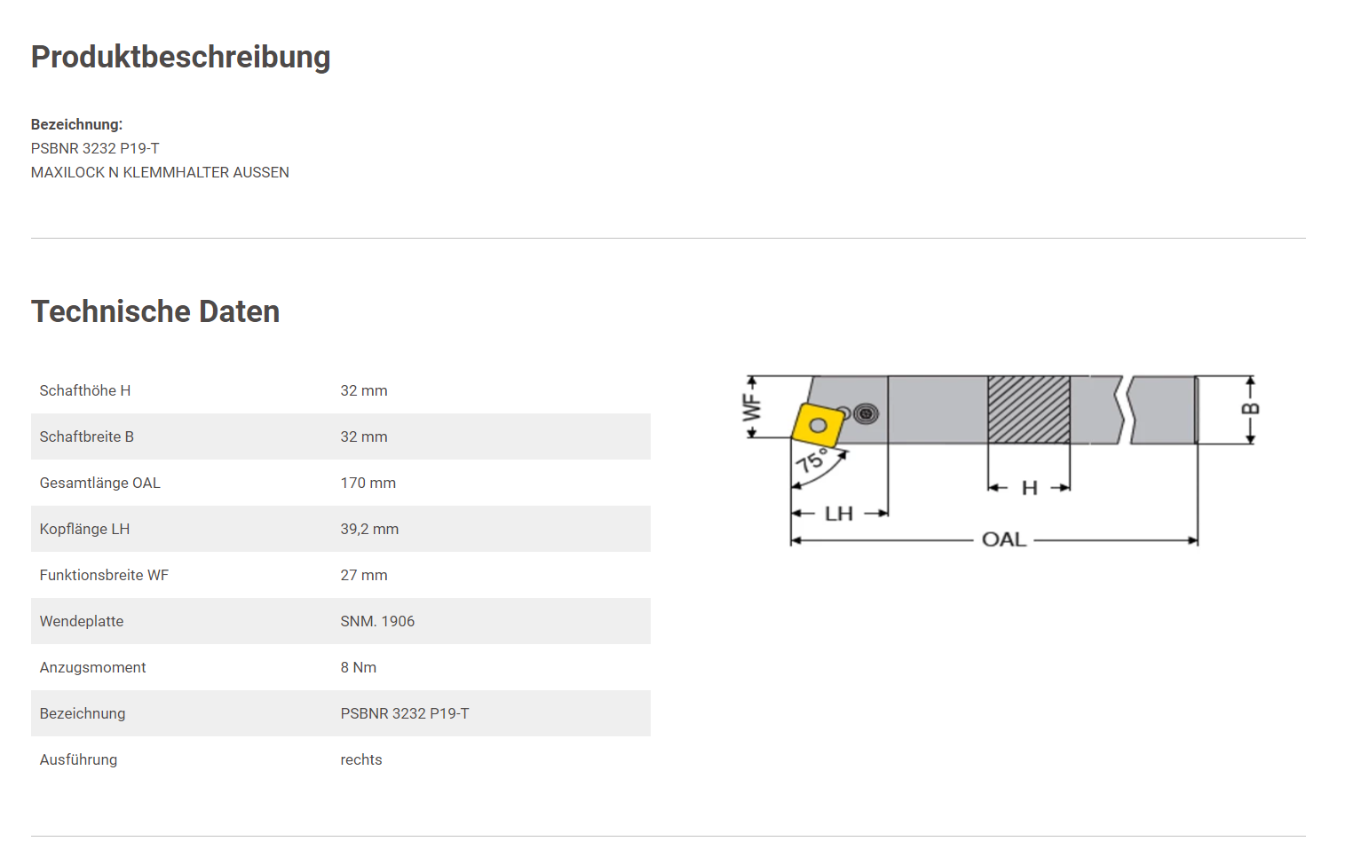Click the Gesamtlänge OAL value 170 mm

click(368, 483)
